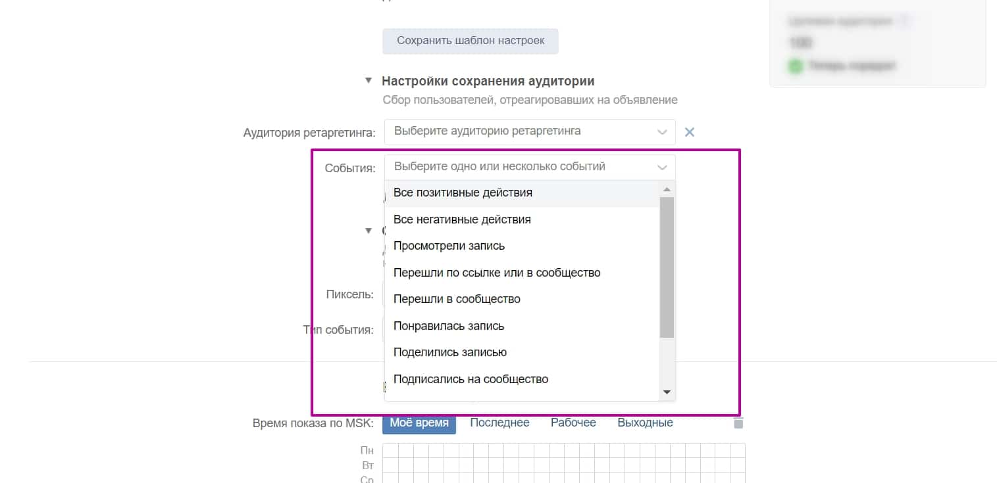This screenshot has width=997, height=483.
Task: Collapse the section triangle above Пиксель
Action: [369, 230]
